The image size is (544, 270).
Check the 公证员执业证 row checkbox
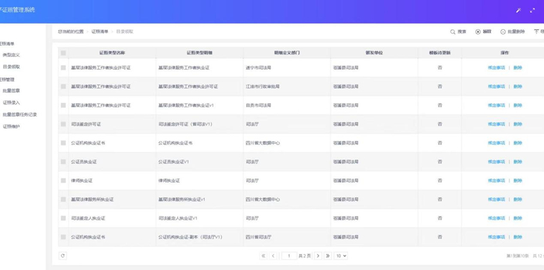(x=63, y=161)
